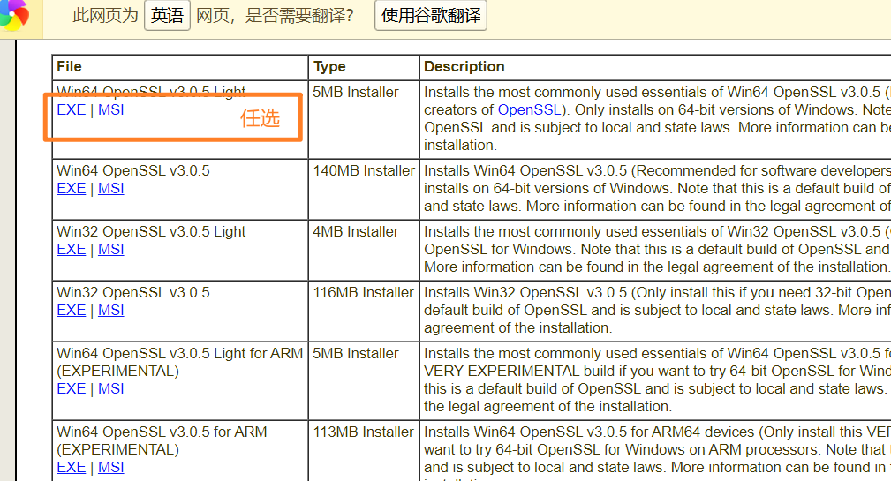The image size is (891, 481).
Task: Download EXE for Win32 OpenSSL v3.0.5 Light
Action: 71,249
